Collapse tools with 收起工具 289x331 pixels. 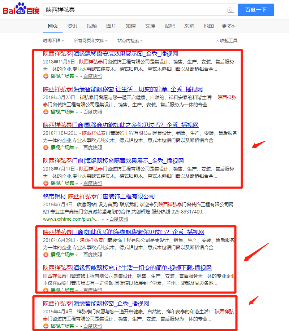227,40
